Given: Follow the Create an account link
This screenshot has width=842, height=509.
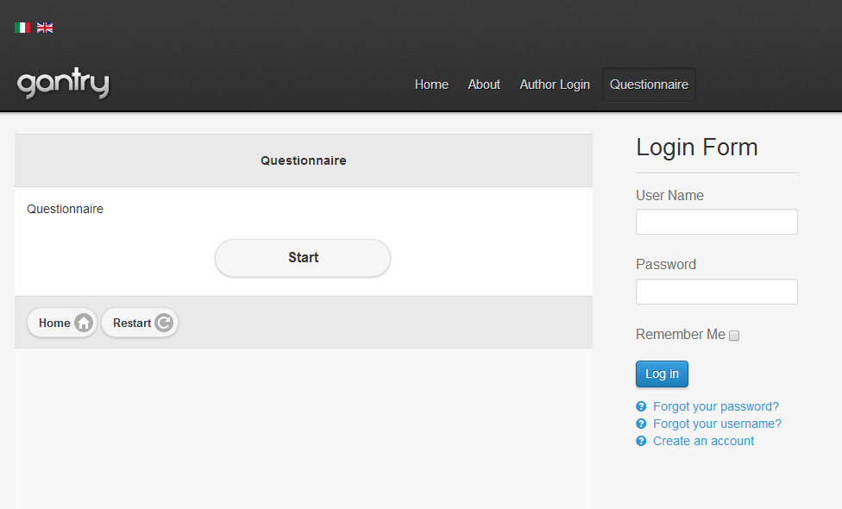Looking at the screenshot, I should pyautogui.click(x=703, y=441).
